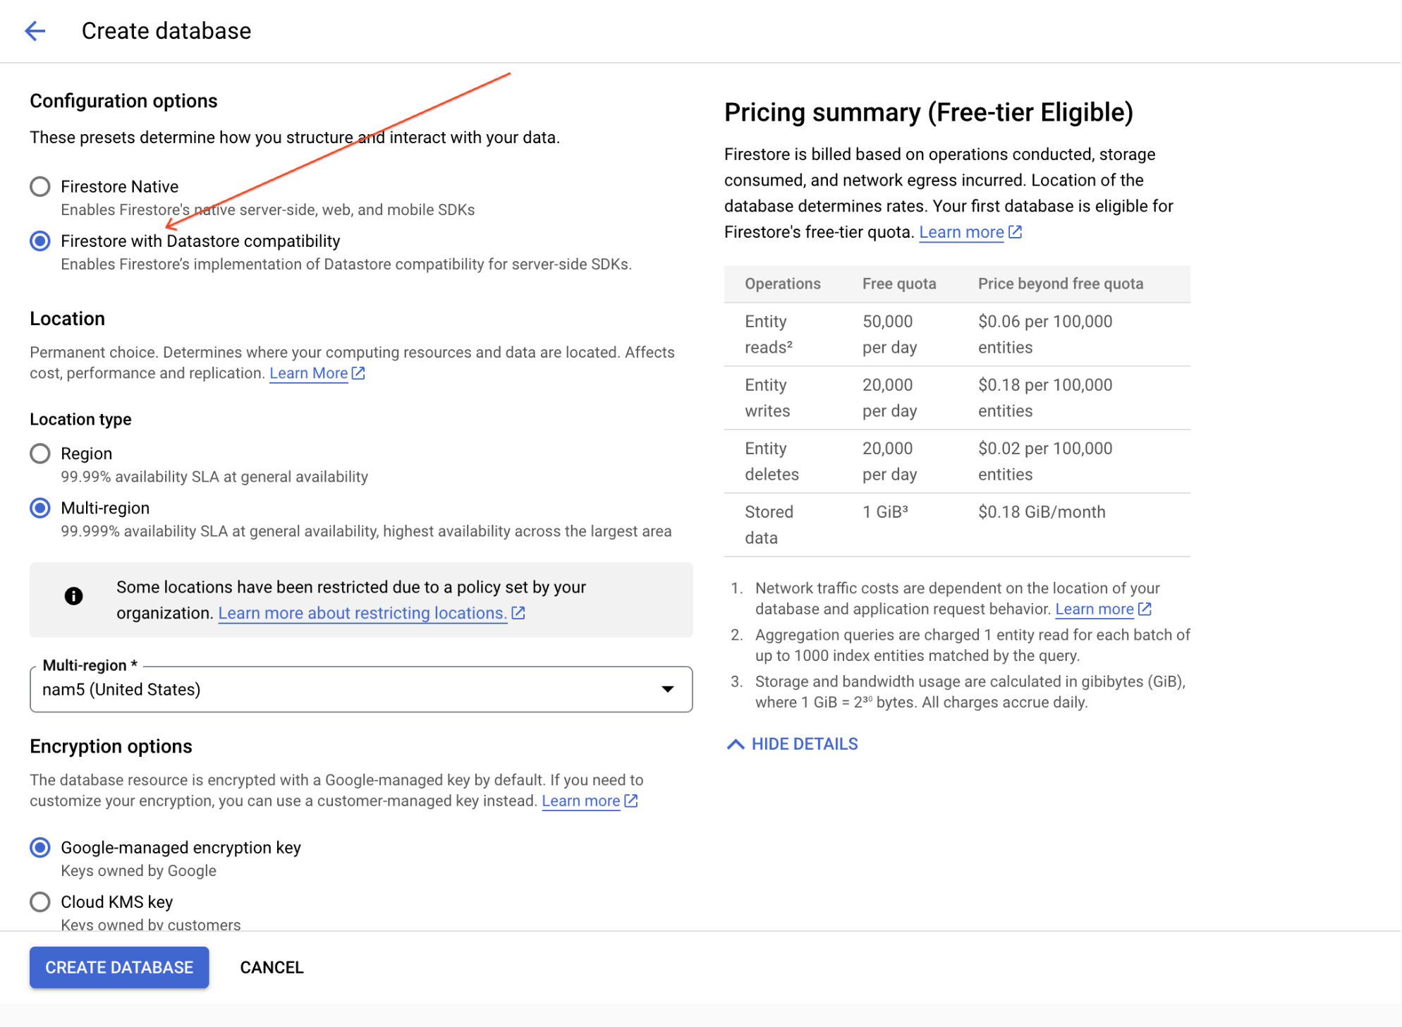Viewport: 1402px width, 1027px height.
Task: Click the info icon in the restriction notice
Action: pos(73,596)
